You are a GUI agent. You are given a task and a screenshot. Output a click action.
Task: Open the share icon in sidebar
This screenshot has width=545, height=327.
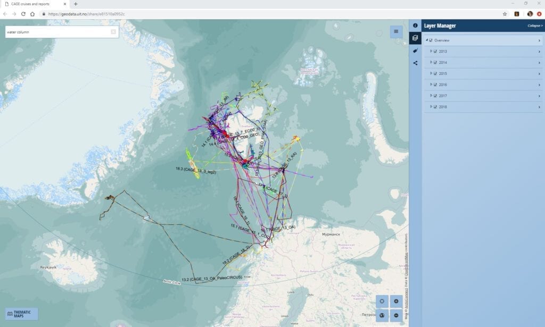point(415,63)
